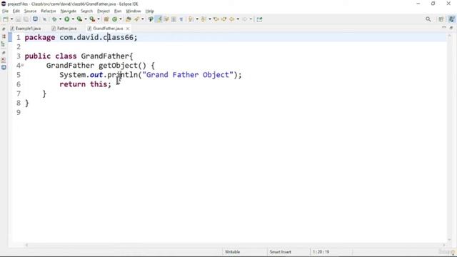Toggle Word Wrap toolbar icon

(166, 19)
